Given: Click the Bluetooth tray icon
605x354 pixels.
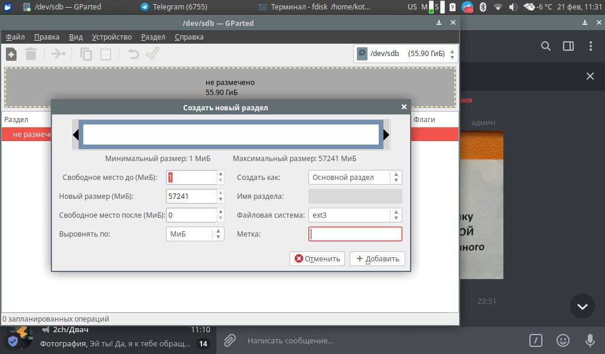Looking at the screenshot, I should (483, 6).
